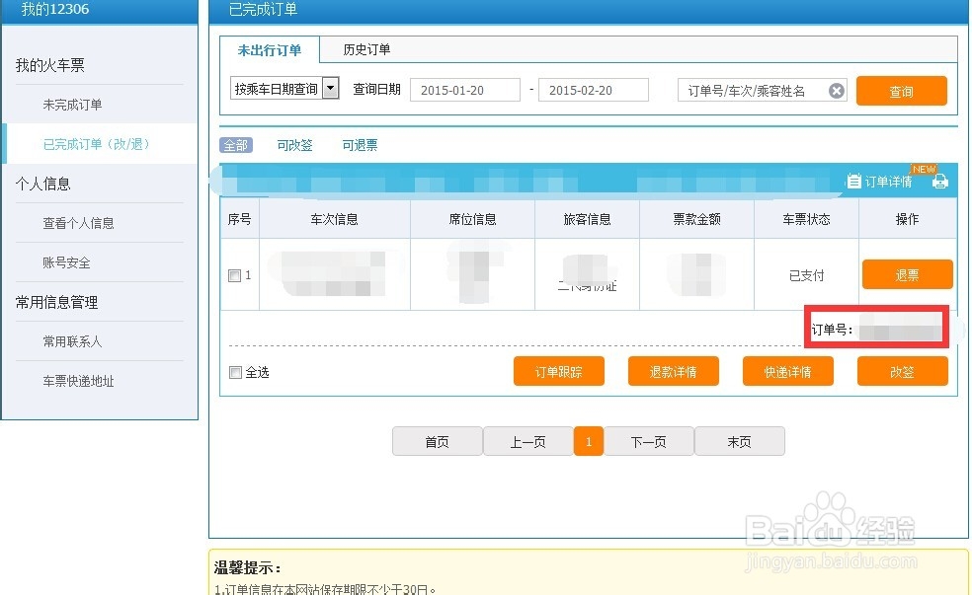Click 常用信息管理 sidebar heading

(57, 302)
